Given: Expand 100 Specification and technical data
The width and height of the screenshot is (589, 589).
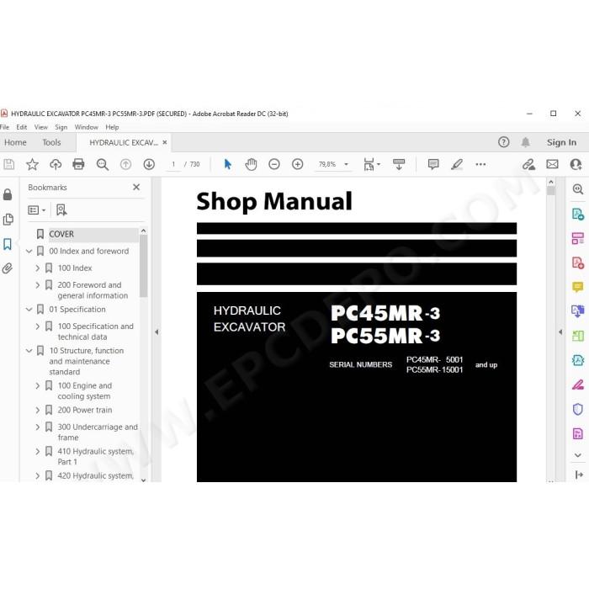Looking at the screenshot, I should click(38, 326).
